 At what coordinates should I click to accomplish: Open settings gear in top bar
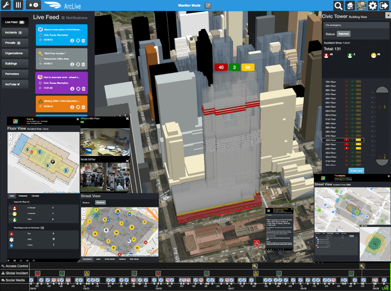point(373,6)
